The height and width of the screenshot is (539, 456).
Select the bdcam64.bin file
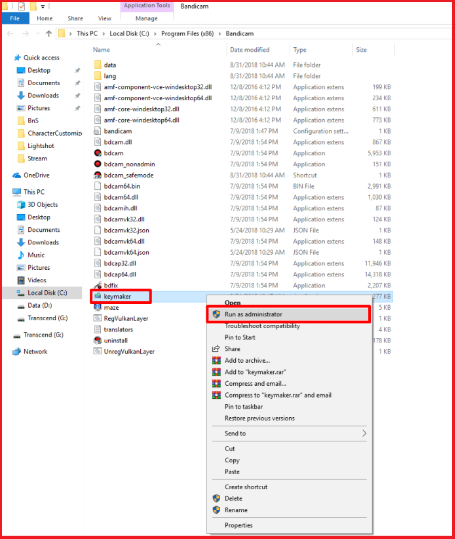pyautogui.click(x=122, y=186)
